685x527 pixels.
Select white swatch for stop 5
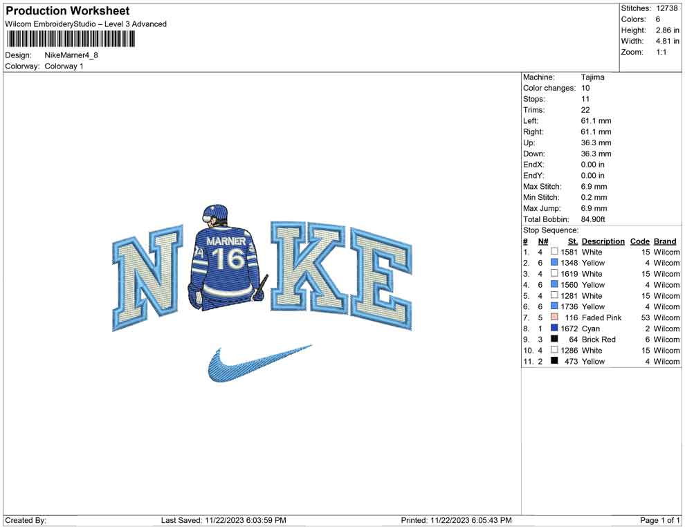click(x=554, y=295)
